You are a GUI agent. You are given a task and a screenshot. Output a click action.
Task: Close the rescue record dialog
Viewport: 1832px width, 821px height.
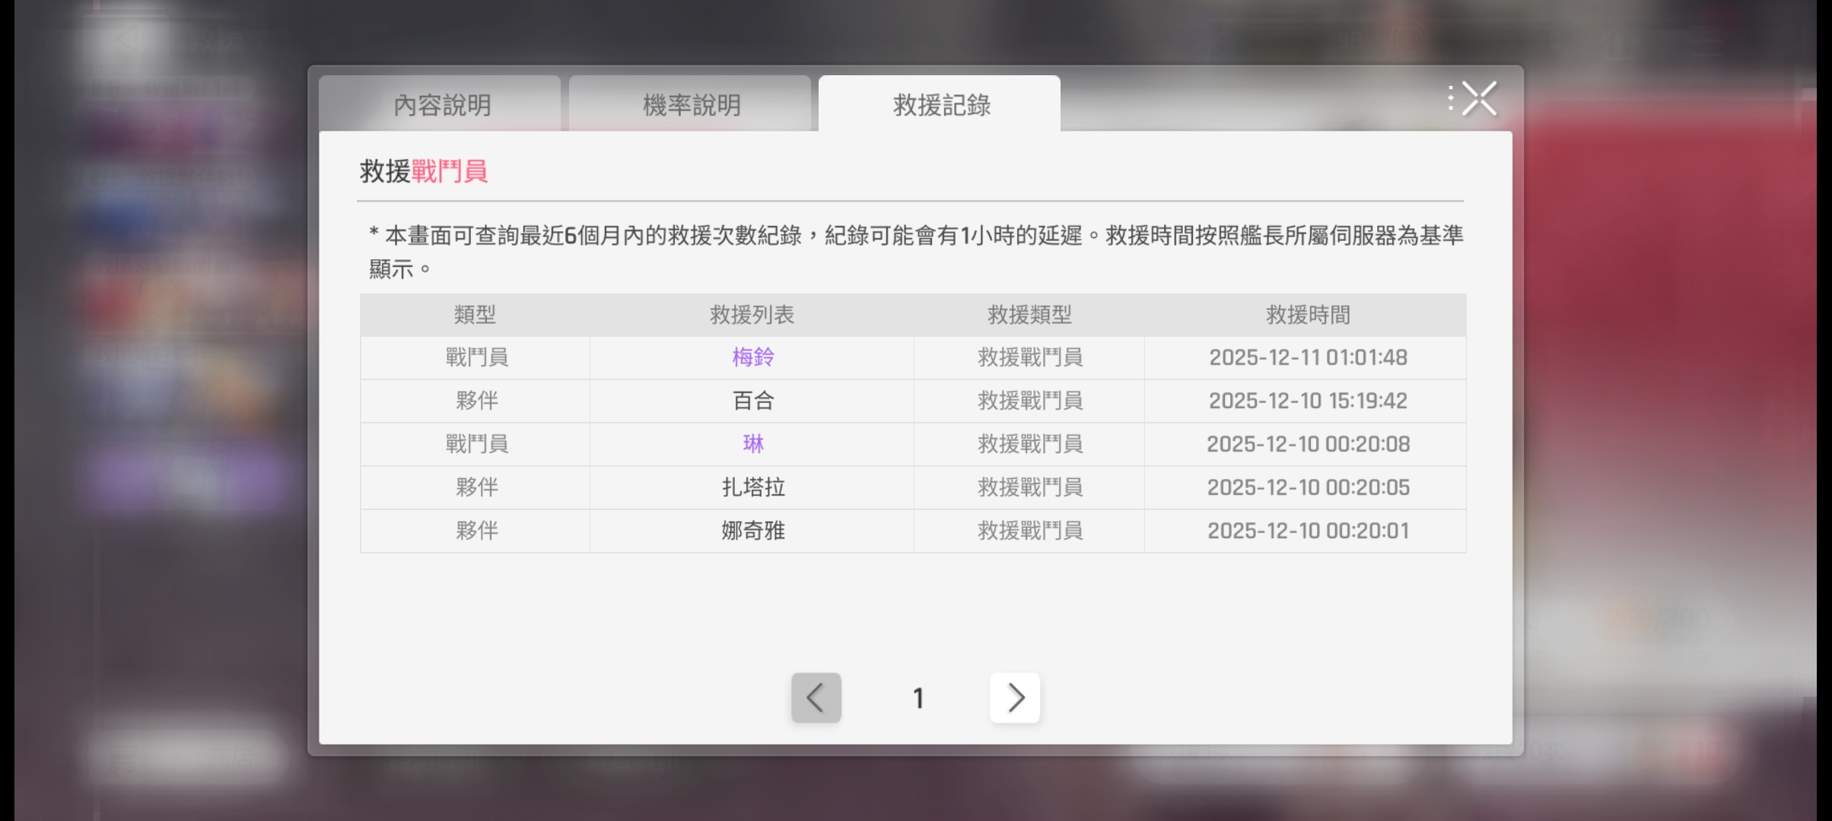(1478, 99)
